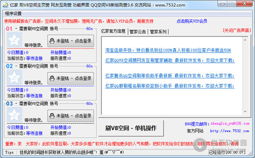Close the 亿家 application window
The width and height of the screenshot is (255, 158).
click(245, 4)
